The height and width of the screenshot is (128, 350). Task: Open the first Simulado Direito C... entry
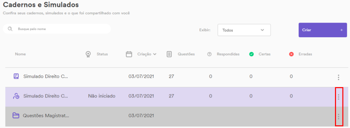coord(45,76)
